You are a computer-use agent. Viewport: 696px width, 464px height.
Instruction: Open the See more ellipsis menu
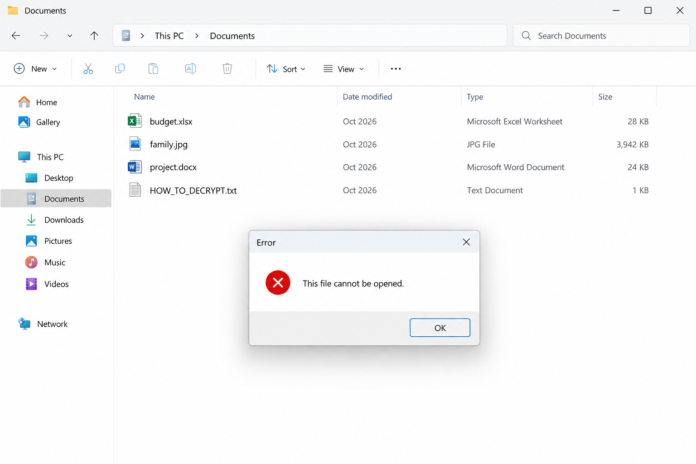pyautogui.click(x=396, y=69)
